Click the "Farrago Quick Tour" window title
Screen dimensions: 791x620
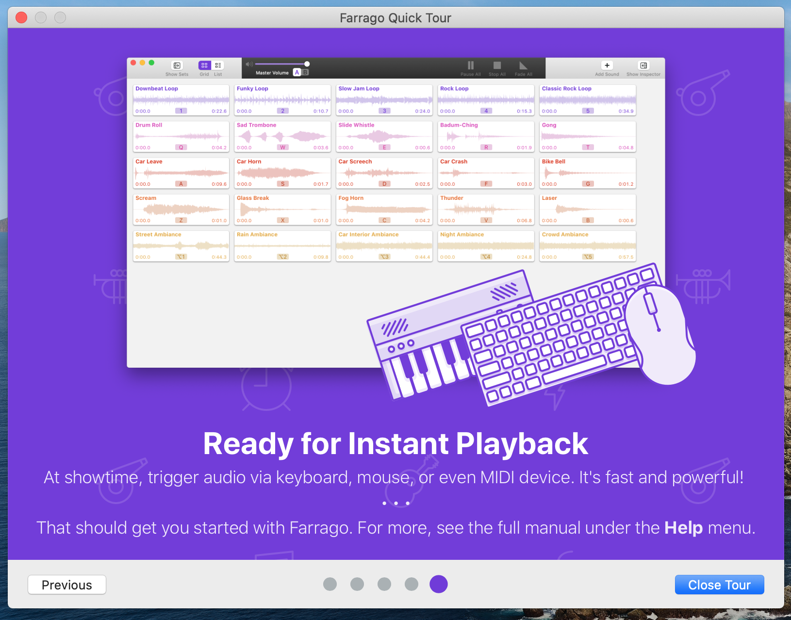pos(395,18)
